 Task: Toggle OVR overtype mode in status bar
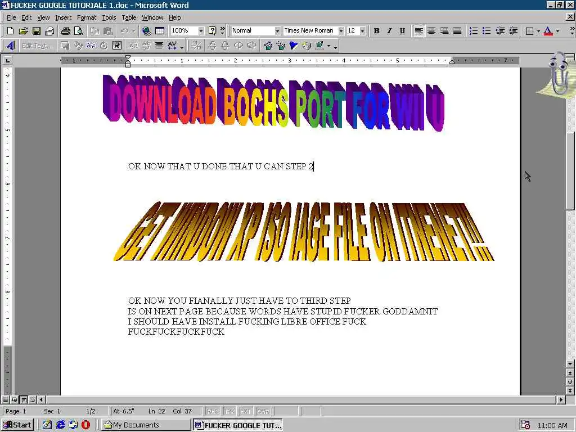[263, 411]
